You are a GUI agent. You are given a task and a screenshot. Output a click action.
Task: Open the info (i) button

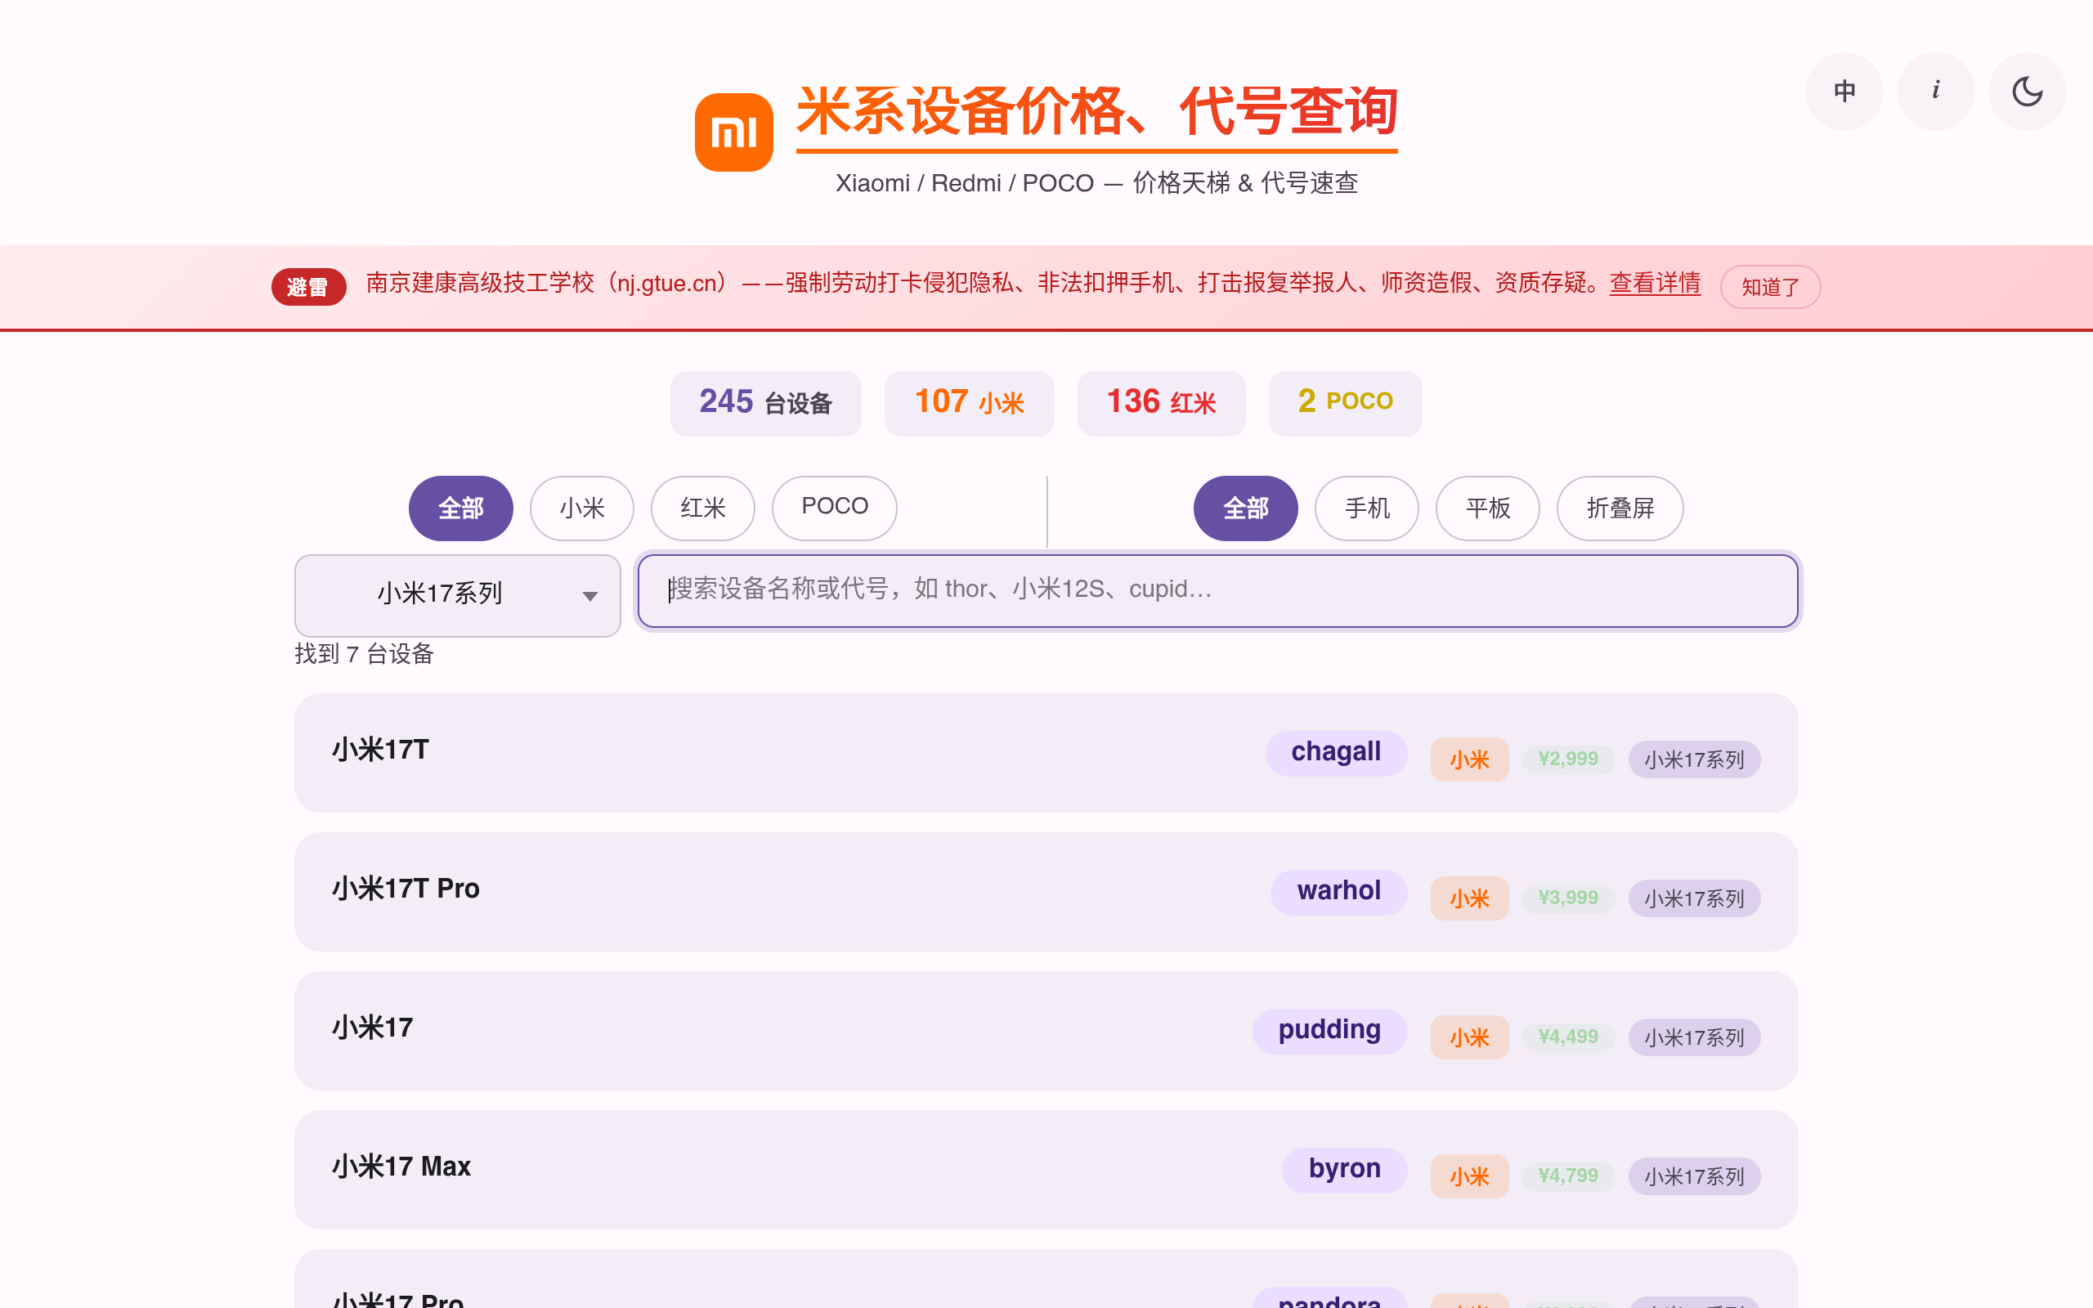pos(1935,92)
